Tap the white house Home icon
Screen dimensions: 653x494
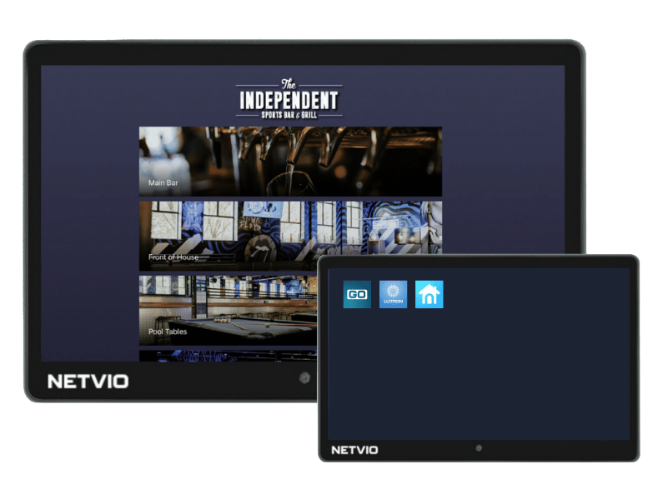[x=429, y=295]
